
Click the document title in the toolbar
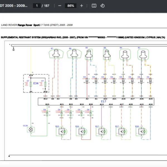[14, 6]
